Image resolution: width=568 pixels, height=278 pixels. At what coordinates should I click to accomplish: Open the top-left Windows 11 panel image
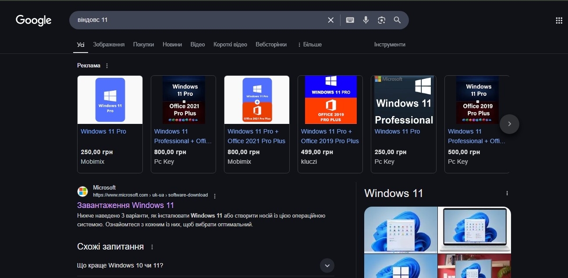(x=401, y=230)
